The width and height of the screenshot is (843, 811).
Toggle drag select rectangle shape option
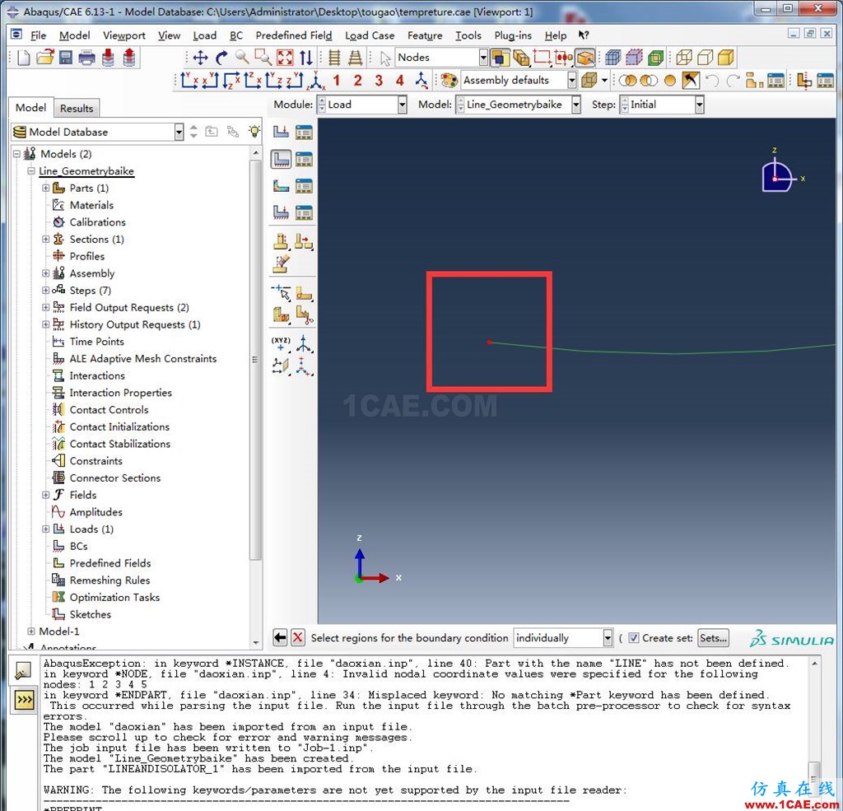coord(542,57)
